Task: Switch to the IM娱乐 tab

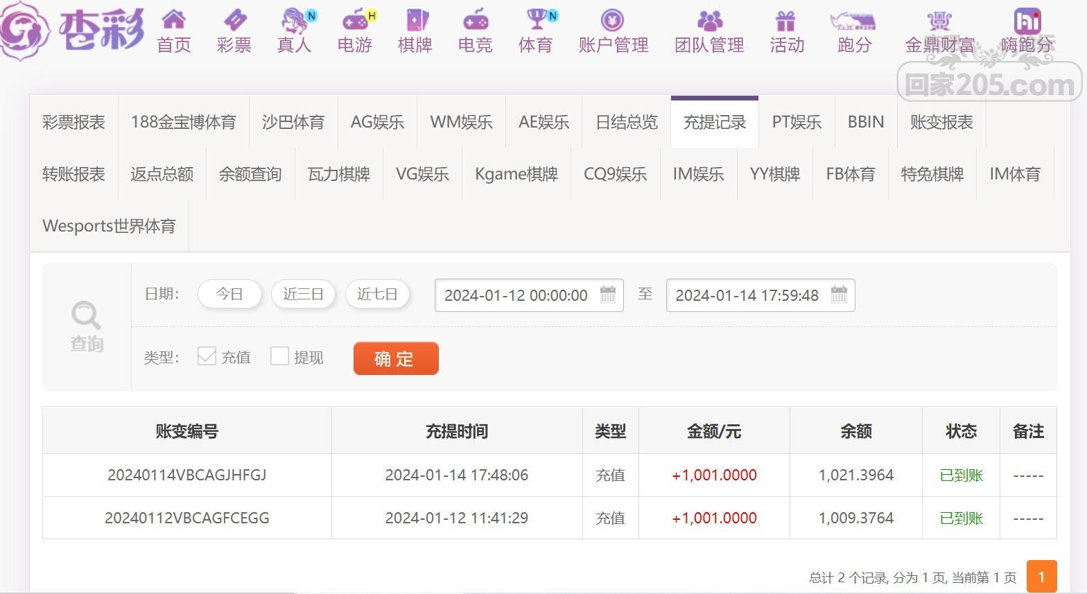Action: [699, 174]
